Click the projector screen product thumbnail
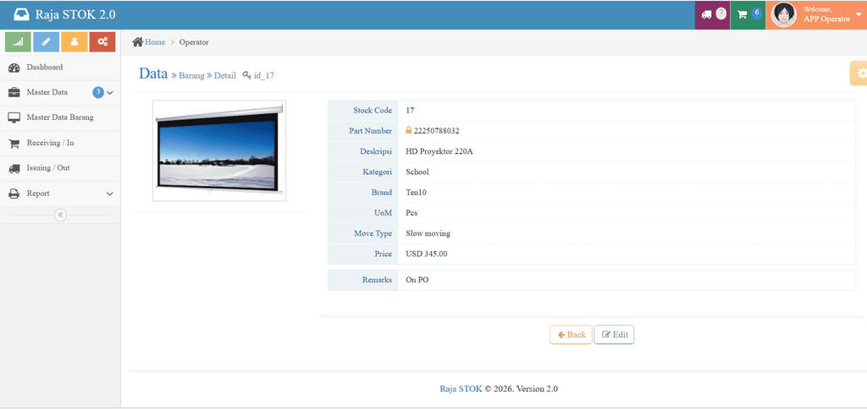Screen dimensions: 867x409 click(x=219, y=150)
